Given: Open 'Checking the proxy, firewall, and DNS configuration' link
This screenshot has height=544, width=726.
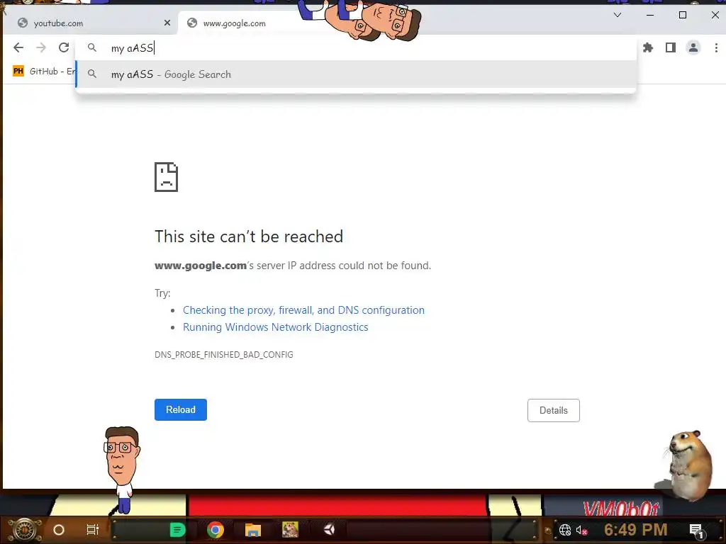Looking at the screenshot, I should (x=303, y=310).
